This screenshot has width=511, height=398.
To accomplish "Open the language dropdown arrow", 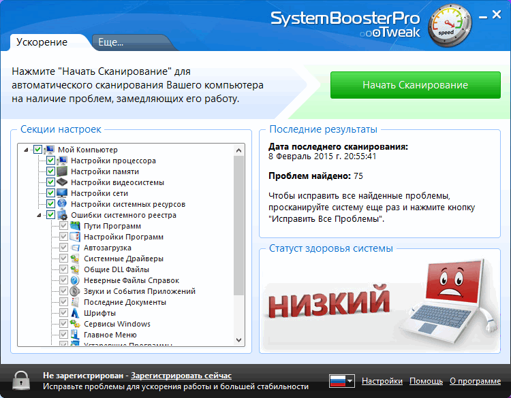I will click(x=350, y=381).
